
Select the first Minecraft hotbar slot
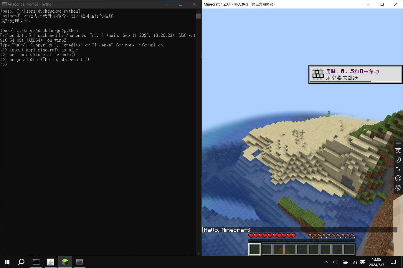point(255,249)
